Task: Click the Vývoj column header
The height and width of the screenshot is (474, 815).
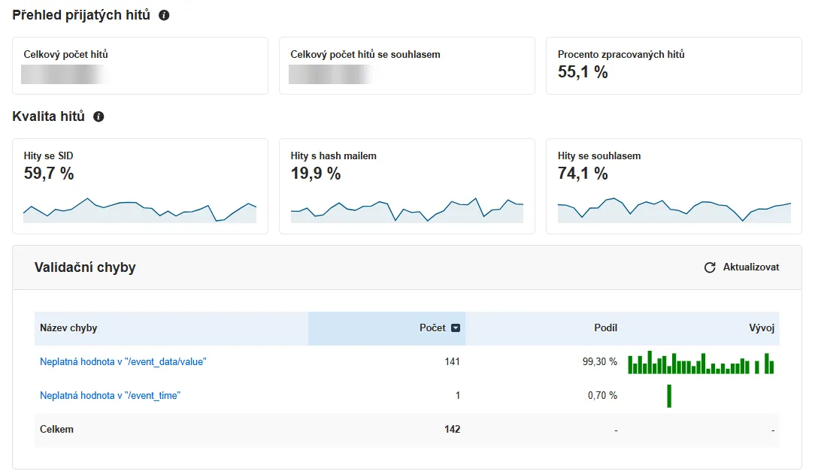Action: 762,328
